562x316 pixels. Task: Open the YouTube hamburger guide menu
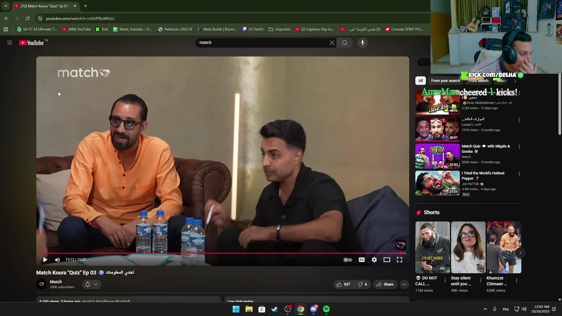9,43
